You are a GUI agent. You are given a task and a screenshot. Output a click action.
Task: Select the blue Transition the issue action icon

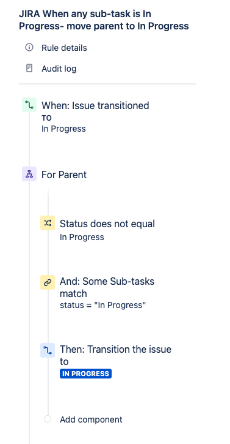pyautogui.click(x=48, y=350)
